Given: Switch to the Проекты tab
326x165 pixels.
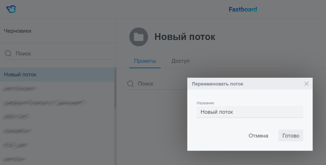Looking at the screenshot, I should tap(145, 61).
